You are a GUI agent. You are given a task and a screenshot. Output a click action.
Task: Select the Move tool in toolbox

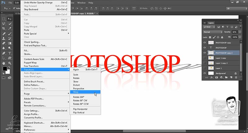tap(10, 19)
